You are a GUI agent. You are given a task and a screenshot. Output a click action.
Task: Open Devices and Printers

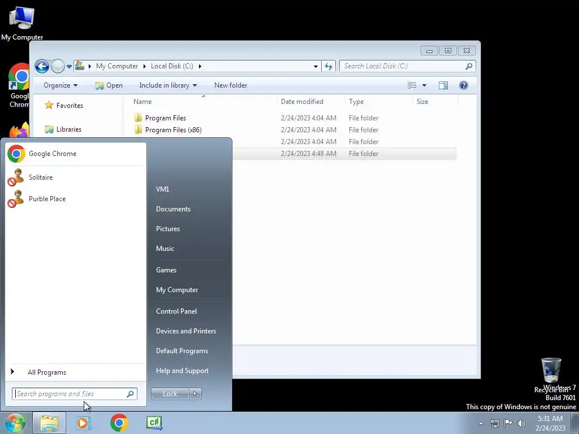[185, 331]
